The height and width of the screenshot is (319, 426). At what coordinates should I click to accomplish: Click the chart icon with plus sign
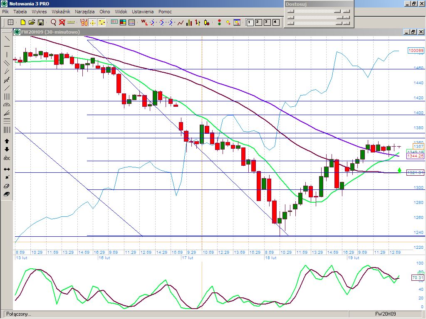tap(237, 22)
